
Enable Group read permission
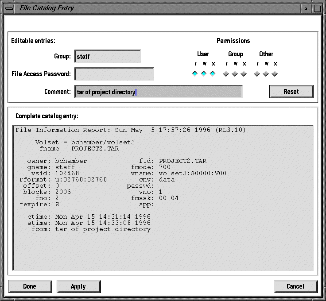click(x=226, y=73)
